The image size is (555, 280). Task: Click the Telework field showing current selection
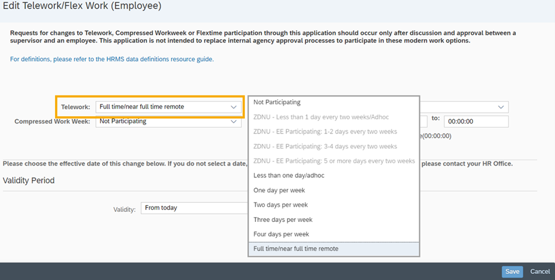(x=161, y=107)
